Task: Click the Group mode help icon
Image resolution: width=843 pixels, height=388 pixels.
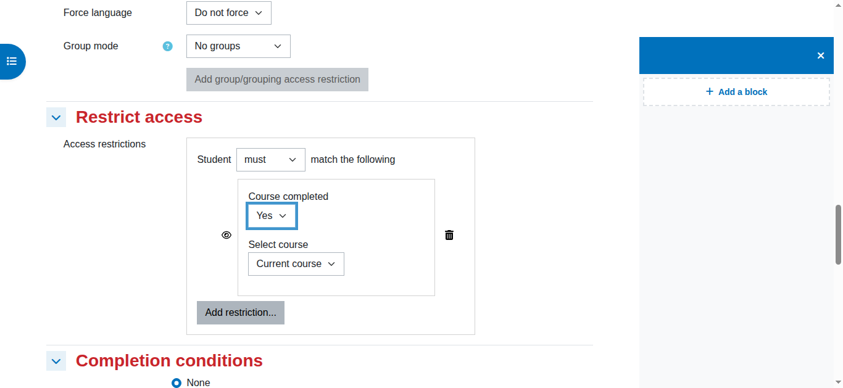Action: (x=168, y=46)
